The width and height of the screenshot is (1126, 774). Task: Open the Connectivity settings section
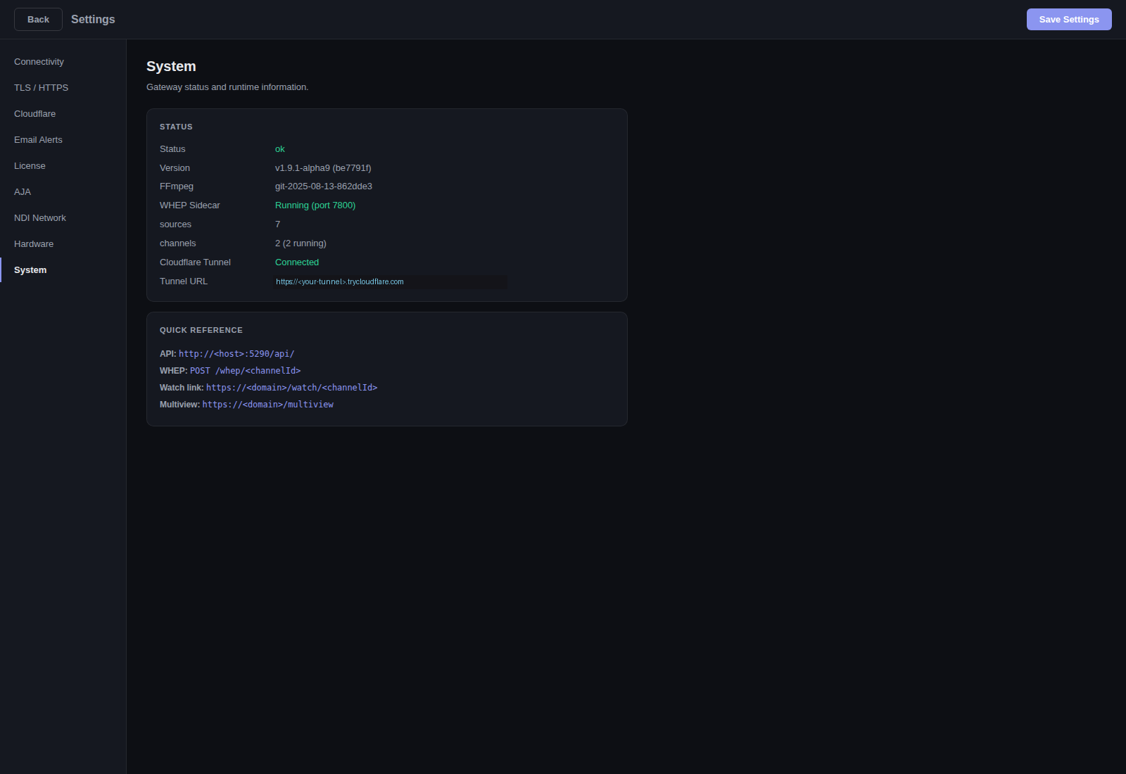tap(63, 62)
